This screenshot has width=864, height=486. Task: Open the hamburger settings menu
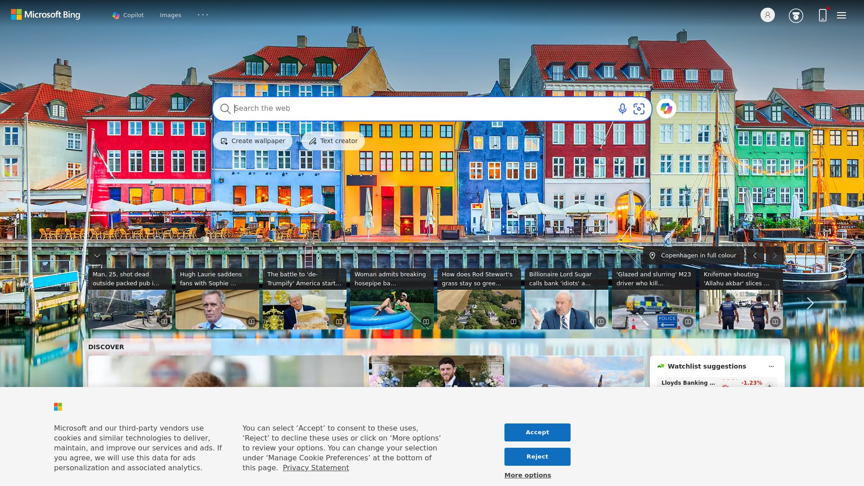(841, 15)
